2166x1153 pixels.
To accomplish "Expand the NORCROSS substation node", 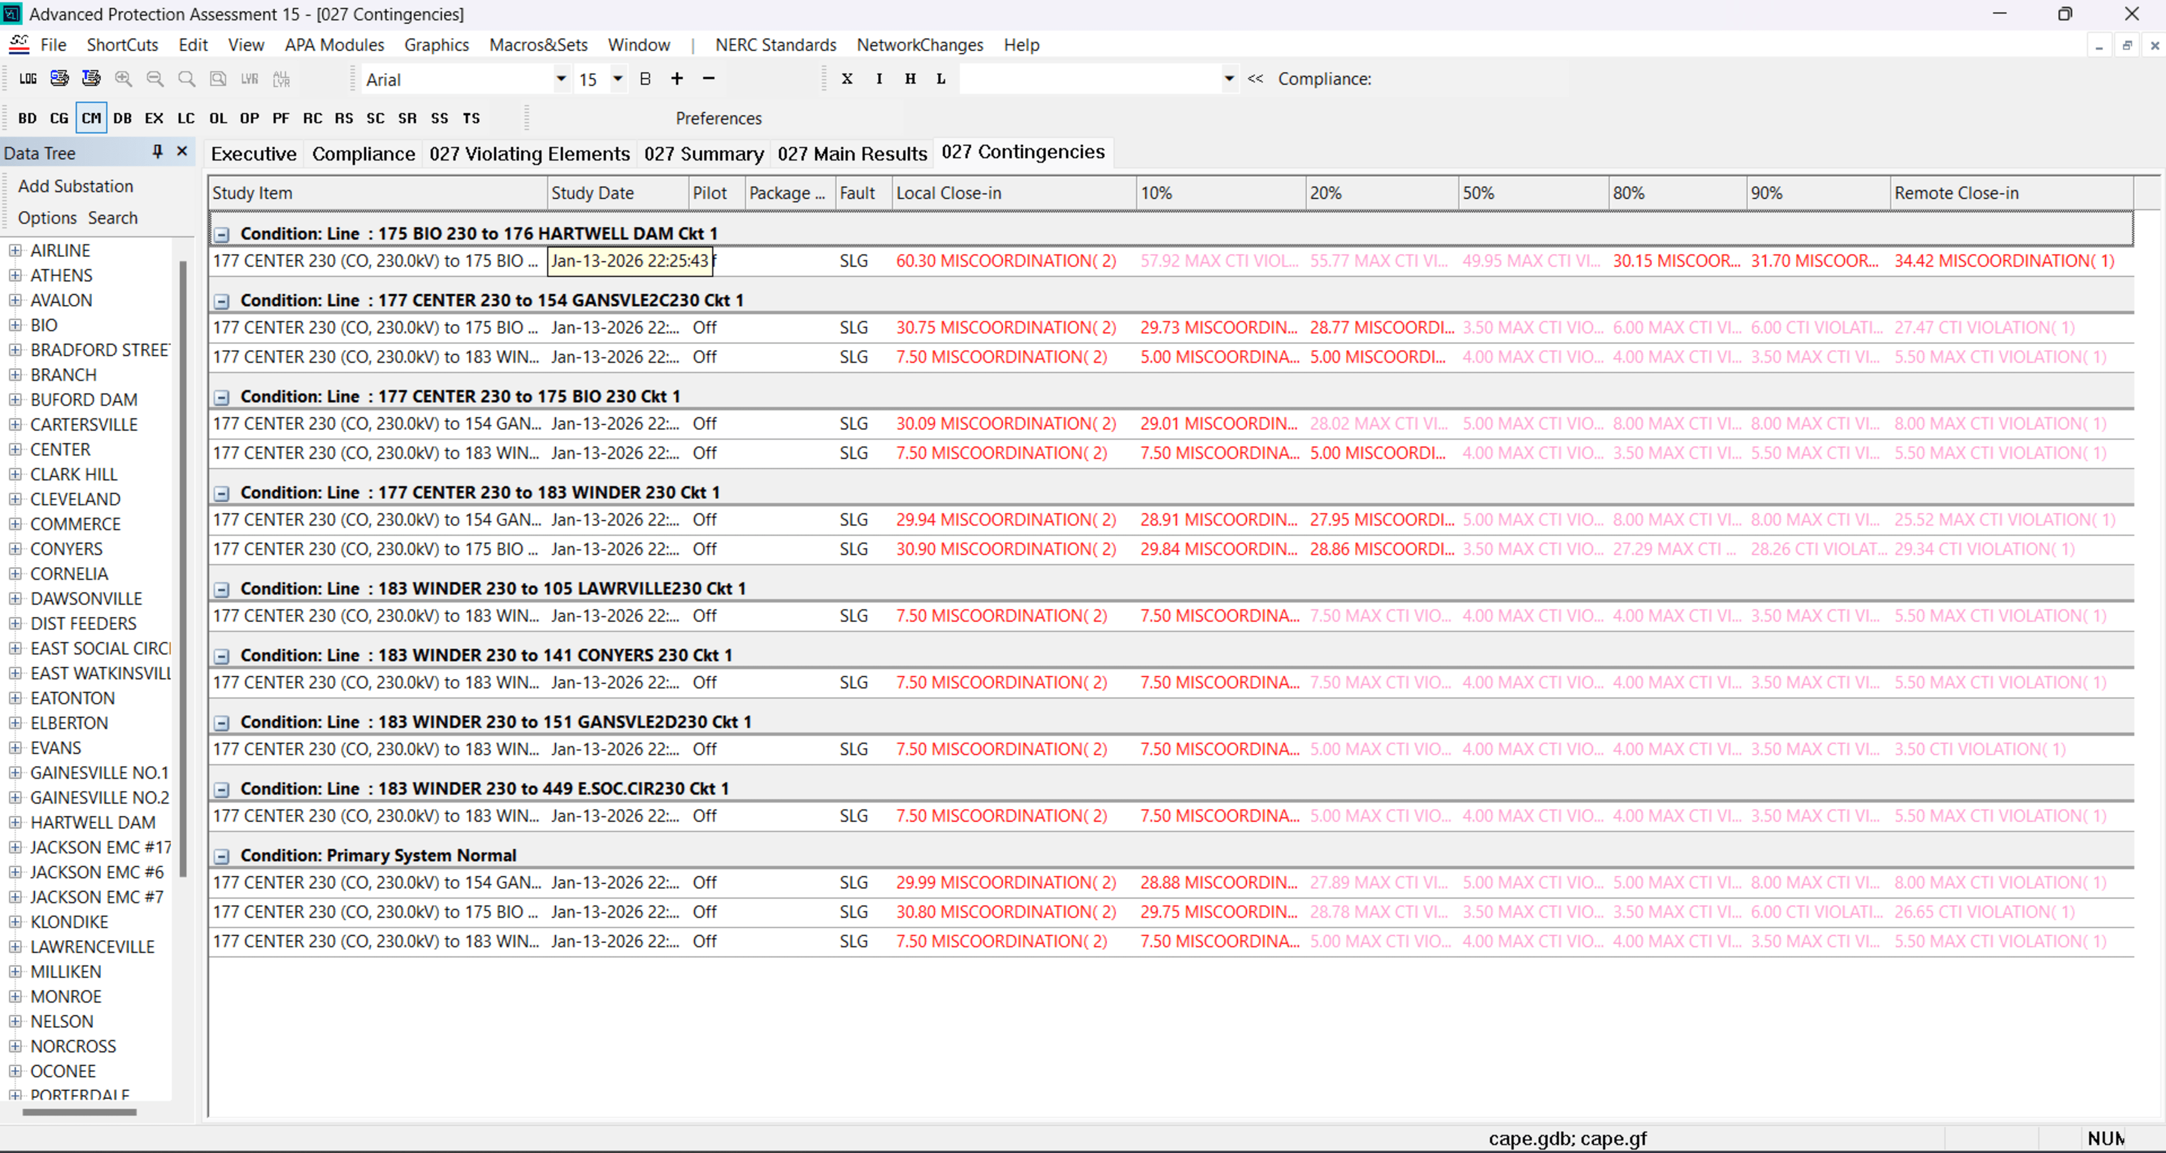I will 15,1046.
